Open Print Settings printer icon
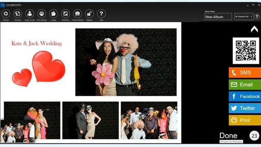The image size is (261, 147). click(42, 13)
